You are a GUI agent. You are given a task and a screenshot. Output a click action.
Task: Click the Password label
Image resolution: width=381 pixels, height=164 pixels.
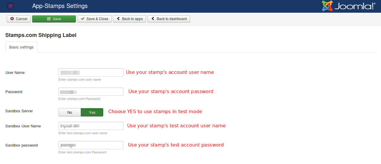14,92
